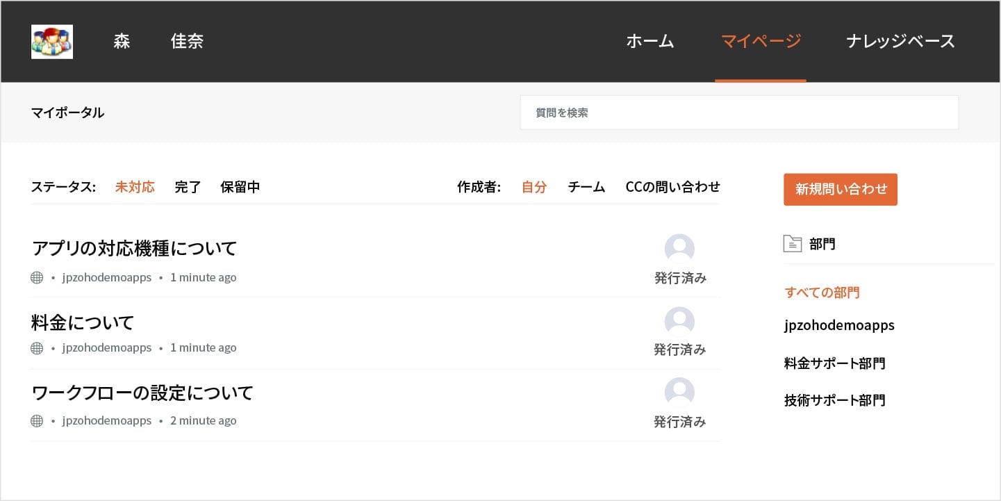
Task: Open the ワークフローの設定について ticket
Action: (x=142, y=393)
